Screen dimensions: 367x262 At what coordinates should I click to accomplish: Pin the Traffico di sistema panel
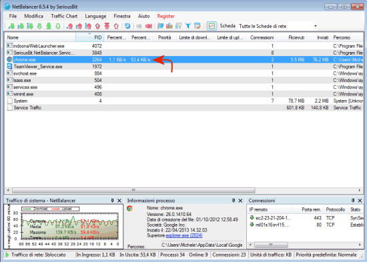pyautogui.click(x=113, y=201)
